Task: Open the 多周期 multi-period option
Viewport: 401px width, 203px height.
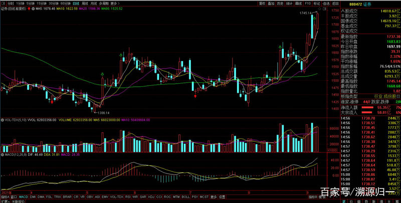Action: coord(103,3)
